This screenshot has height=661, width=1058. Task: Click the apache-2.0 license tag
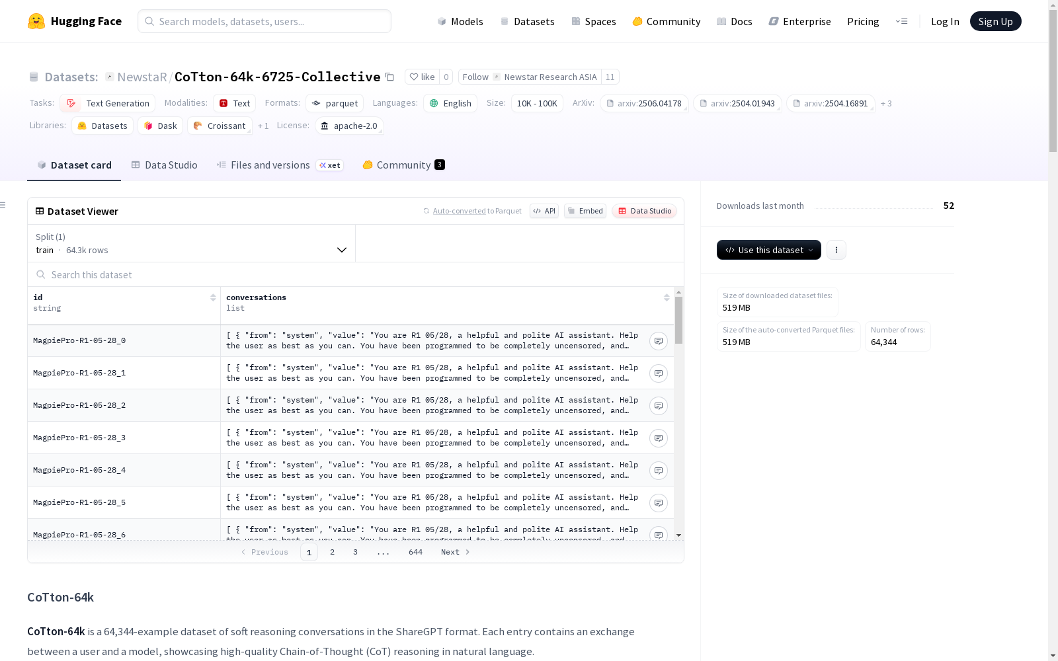(x=349, y=126)
